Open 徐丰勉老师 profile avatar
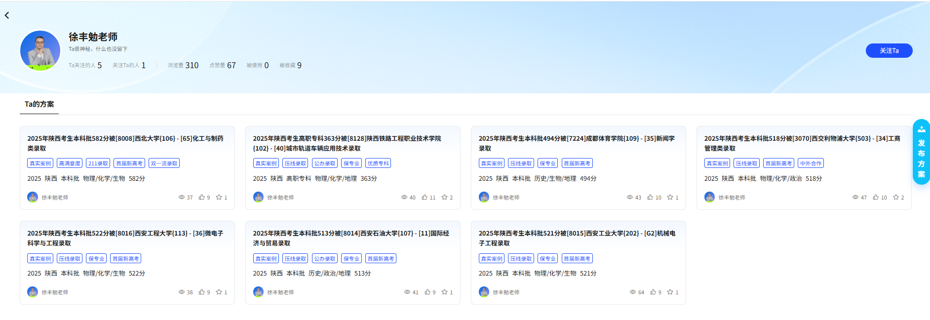 coord(40,50)
